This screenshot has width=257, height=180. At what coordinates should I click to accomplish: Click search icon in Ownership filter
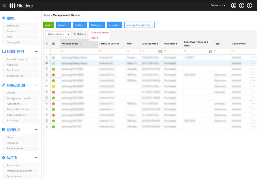point(165,51)
